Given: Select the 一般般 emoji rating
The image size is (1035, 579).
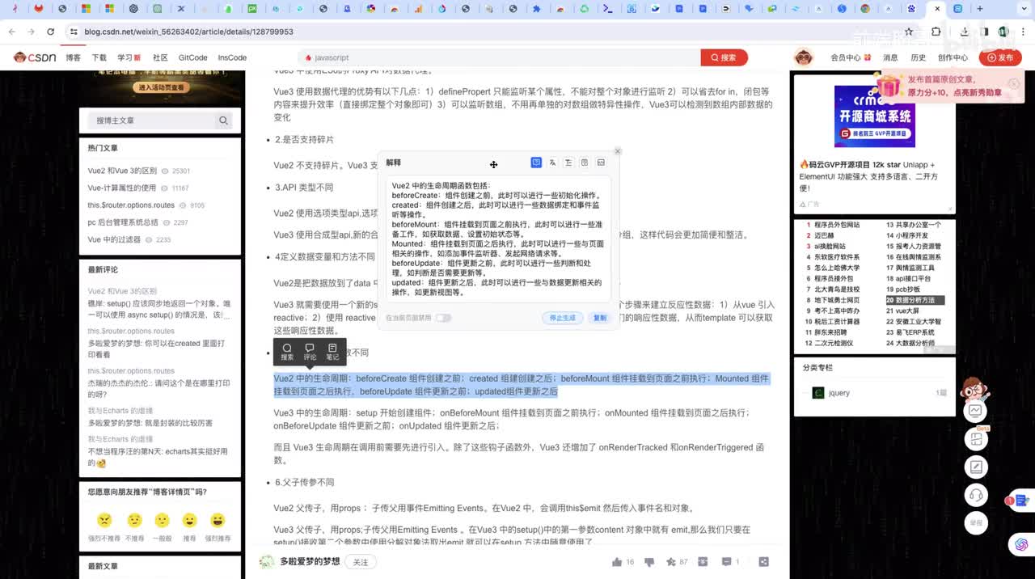Looking at the screenshot, I should pyautogui.click(x=162, y=520).
